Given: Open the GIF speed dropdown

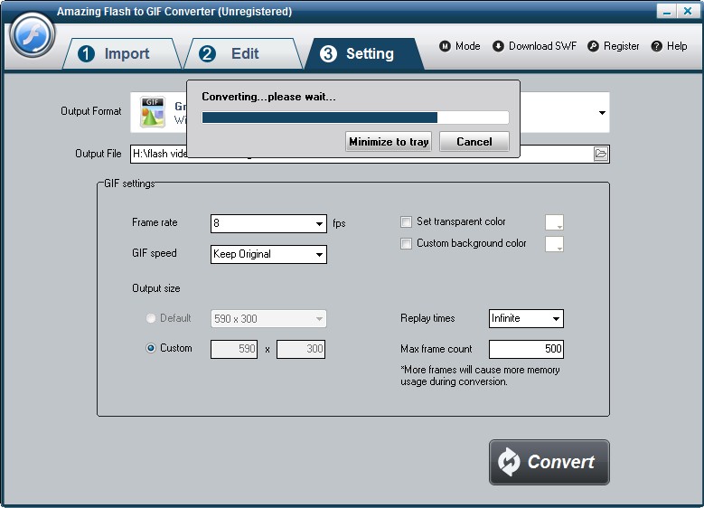Looking at the screenshot, I should pos(268,254).
